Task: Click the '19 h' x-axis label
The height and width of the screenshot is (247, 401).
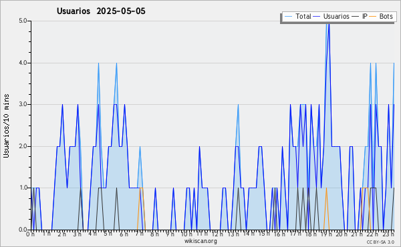Action: (327, 234)
